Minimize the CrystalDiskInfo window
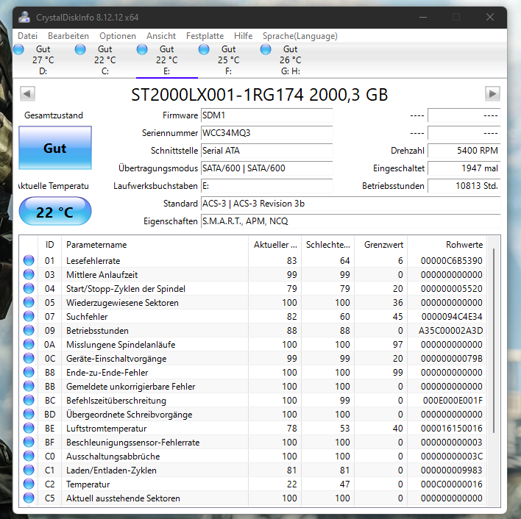The height and width of the screenshot is (519, 521). (x=422, y=17)
